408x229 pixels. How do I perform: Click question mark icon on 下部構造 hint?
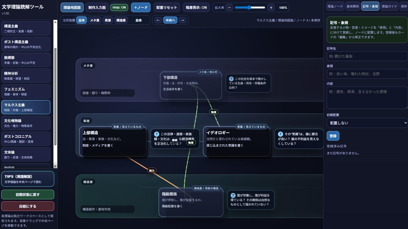tap(231, 79)
